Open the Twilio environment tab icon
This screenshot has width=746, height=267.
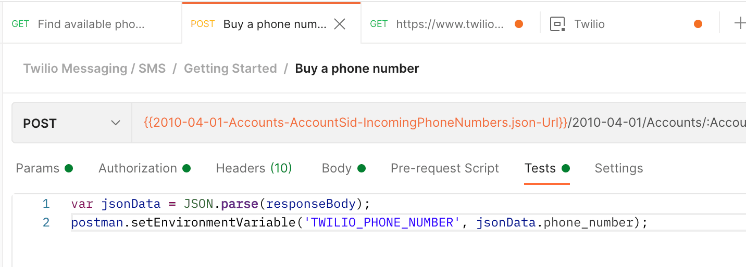click(x=557, y=24)
